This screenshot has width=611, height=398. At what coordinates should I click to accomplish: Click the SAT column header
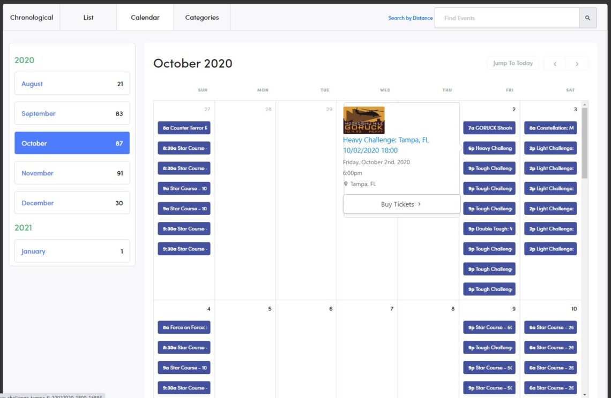570,90
